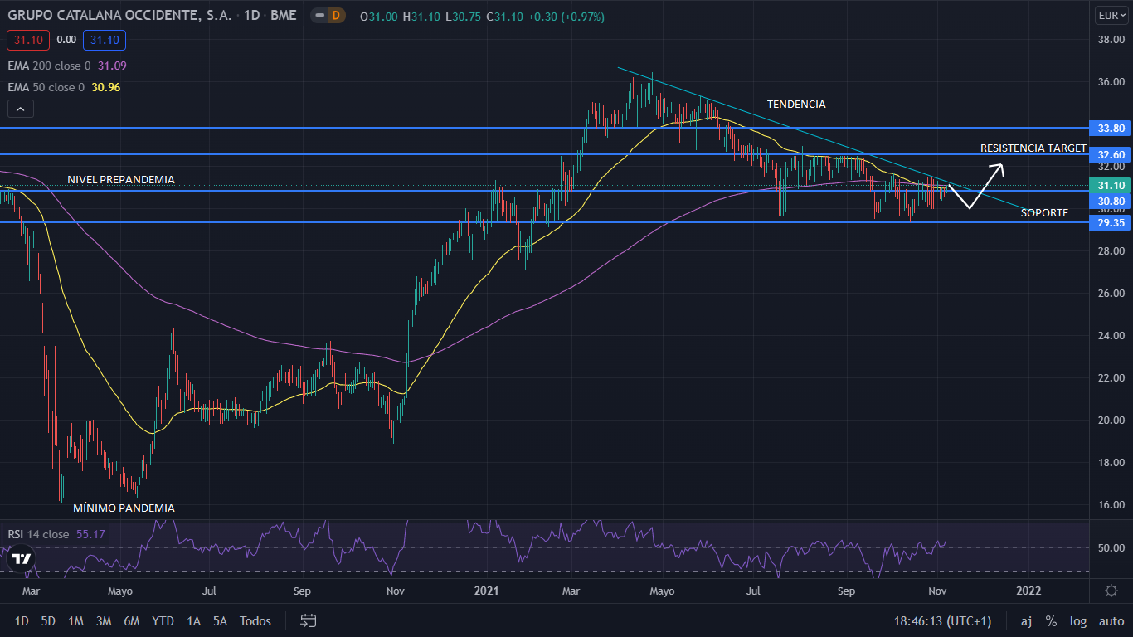This screenshot has width=1133, height=637.
Task: Select the 6M date range
Action: pos(131,620)
